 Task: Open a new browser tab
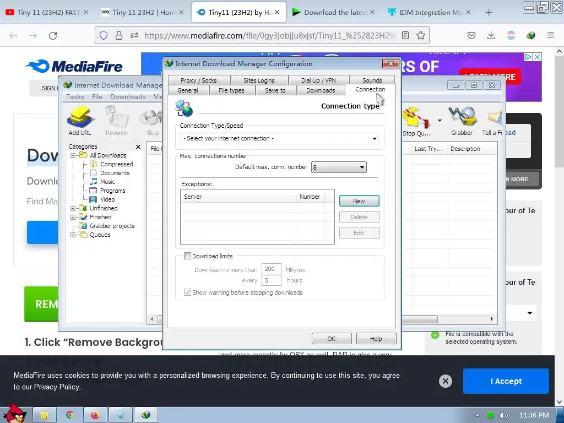tap(489, 13)
